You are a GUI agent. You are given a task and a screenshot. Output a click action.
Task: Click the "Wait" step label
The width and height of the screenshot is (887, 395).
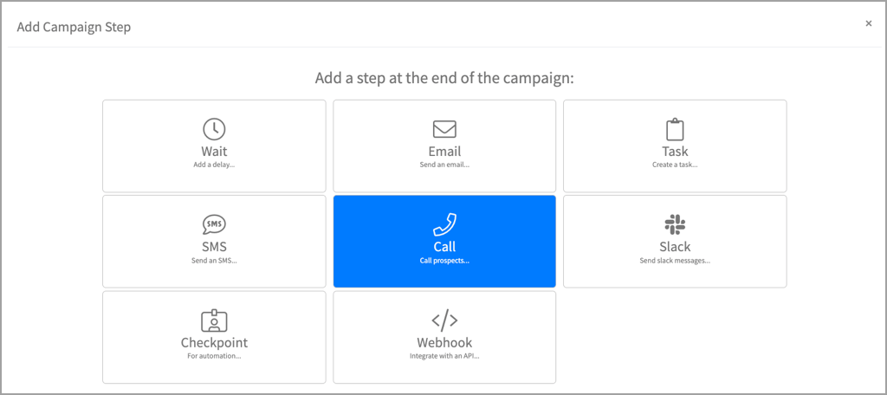[x=214, y=152]
